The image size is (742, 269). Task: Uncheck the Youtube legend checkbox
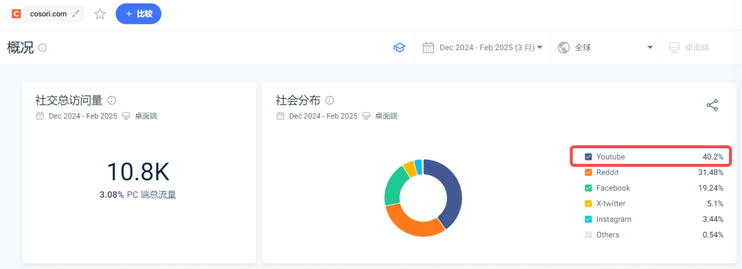coord(588,156)
